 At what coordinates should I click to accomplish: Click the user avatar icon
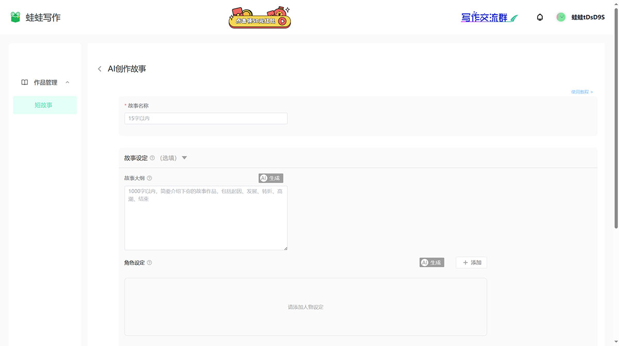tap(561, 18)
